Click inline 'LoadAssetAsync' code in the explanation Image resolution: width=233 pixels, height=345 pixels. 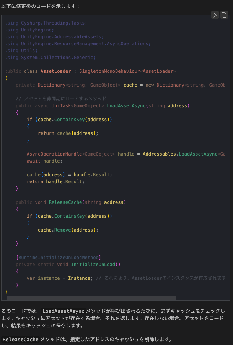63,311
